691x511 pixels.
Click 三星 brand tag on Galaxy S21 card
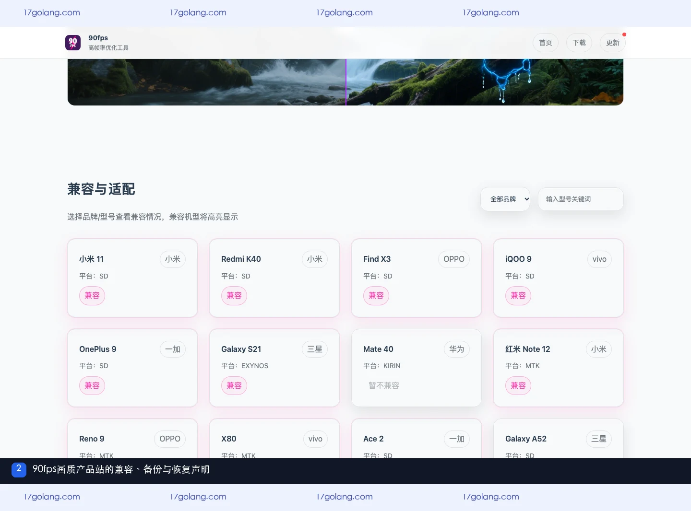tap(315, 349)
